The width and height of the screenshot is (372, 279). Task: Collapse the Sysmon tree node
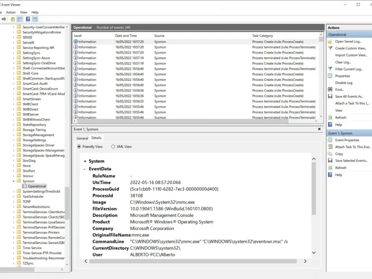tap(13, 181)
